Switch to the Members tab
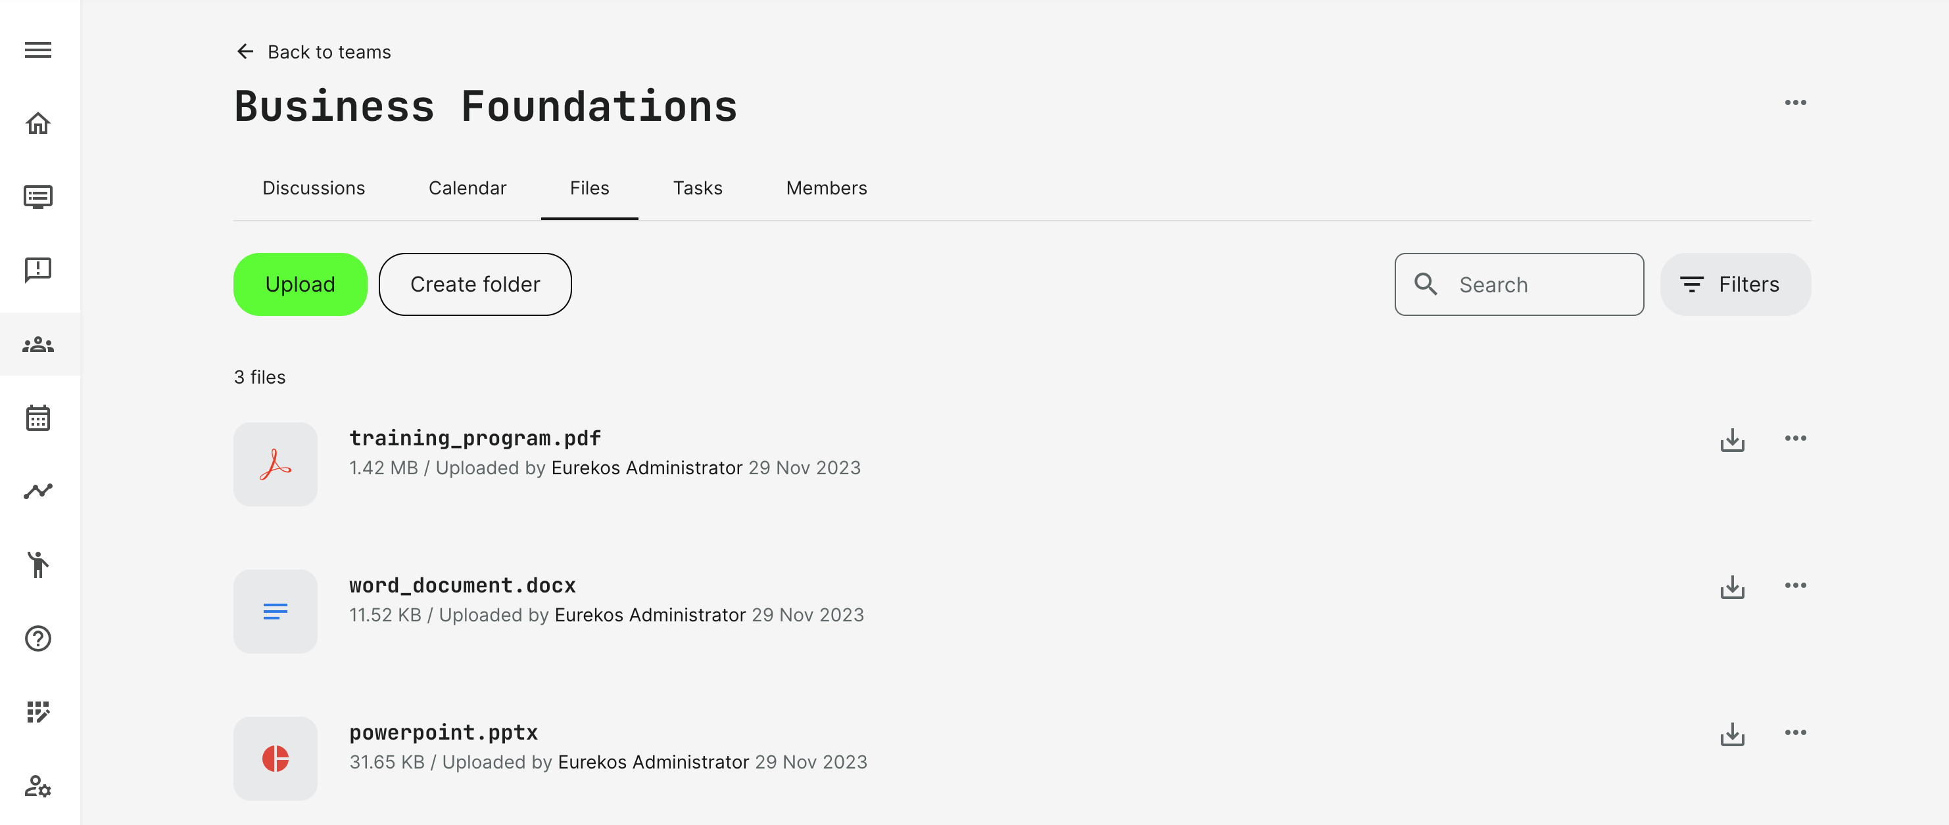The image size is (1949, 825). click(826, 188)
